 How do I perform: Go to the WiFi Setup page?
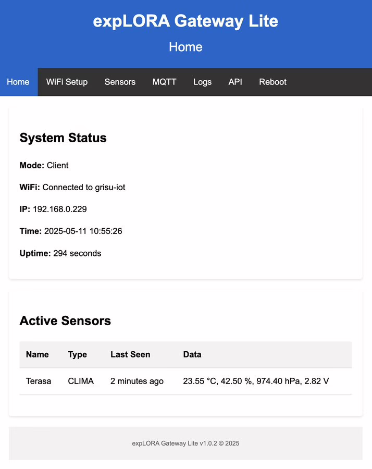pyautogui.click(x=67, y=82)
